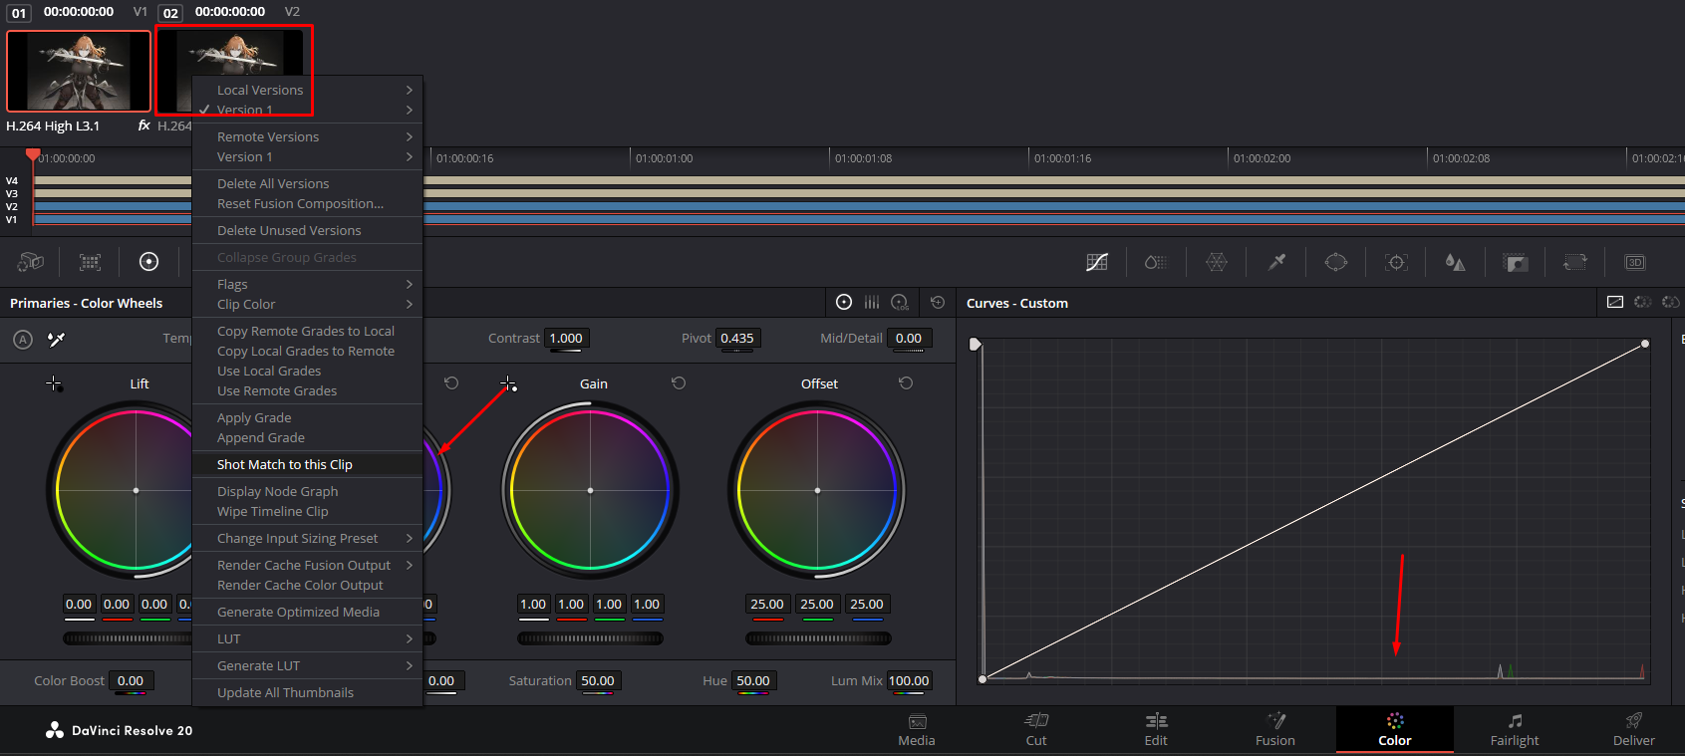Open the 3D stereoscopic palette
Screen dimensions: 1685x756
tap(1635, 262)
